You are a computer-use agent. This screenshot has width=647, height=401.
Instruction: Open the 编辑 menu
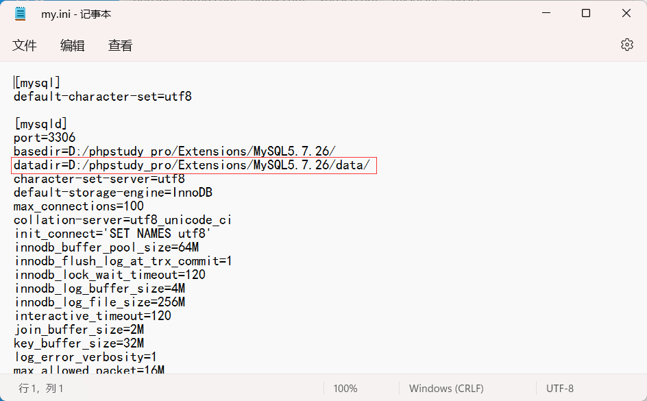(x=72, y=45)
